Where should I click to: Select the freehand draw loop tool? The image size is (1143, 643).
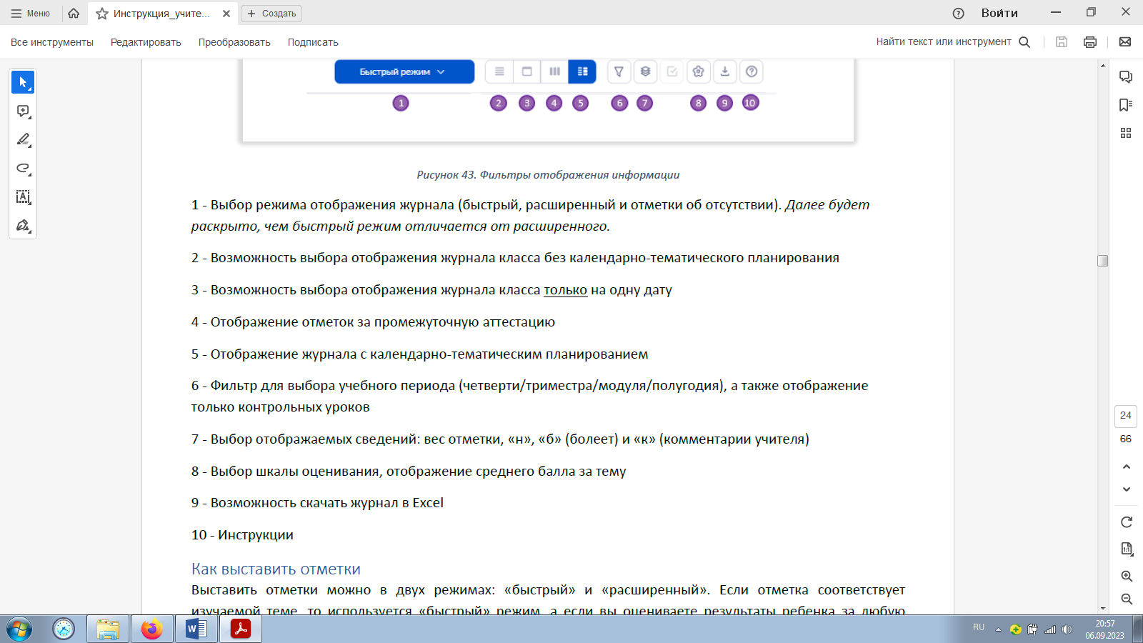(x=23, y=169)
